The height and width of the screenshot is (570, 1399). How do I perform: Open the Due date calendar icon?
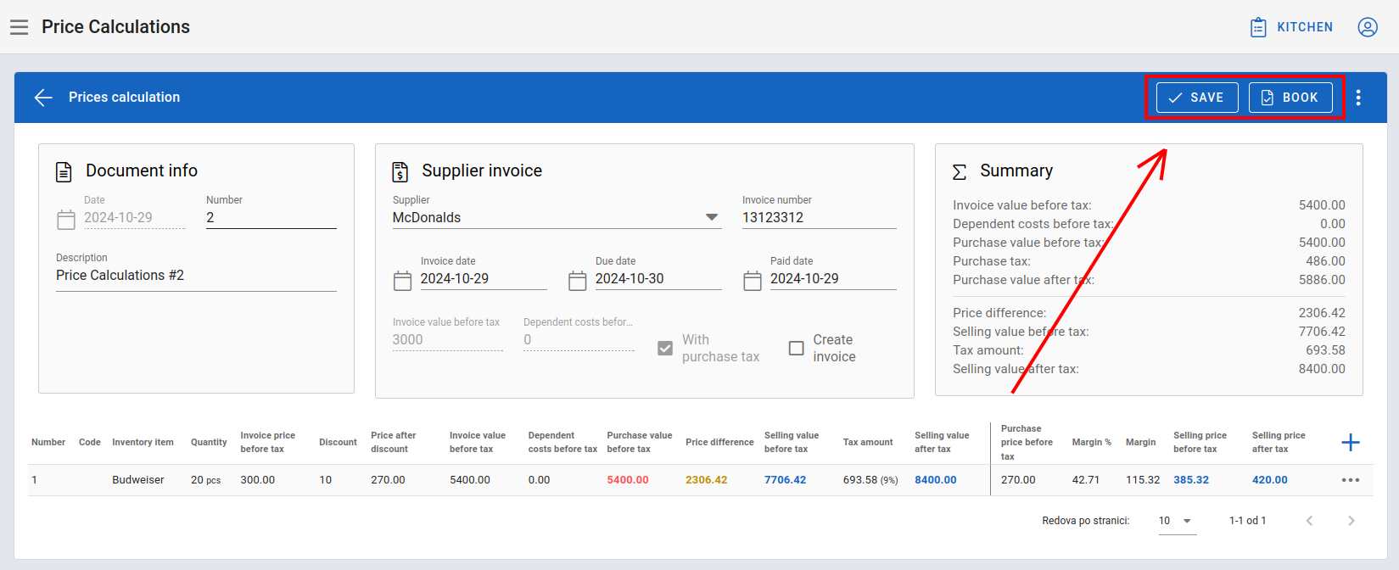pyautogui.click(x=577, y=281)
